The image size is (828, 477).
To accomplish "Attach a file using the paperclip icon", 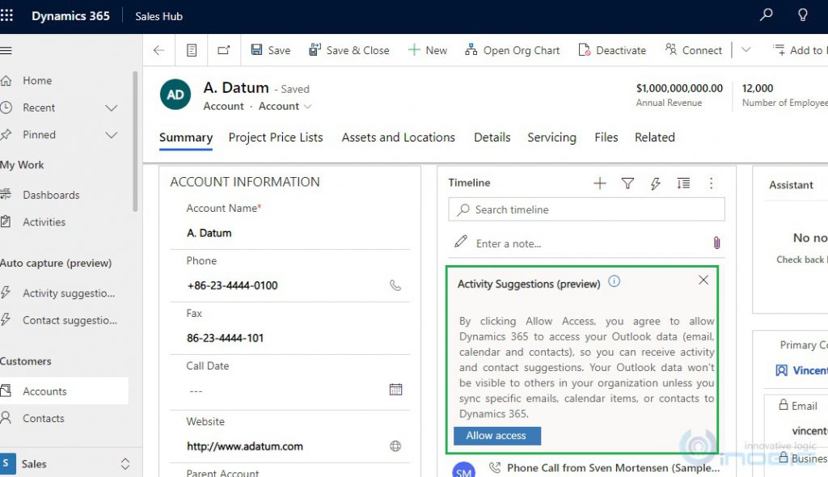I will pyautogui.click(x=716, y=242).
